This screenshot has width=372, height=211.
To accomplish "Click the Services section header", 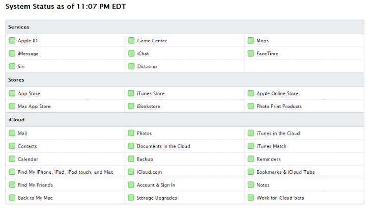I will coord(18,27).
